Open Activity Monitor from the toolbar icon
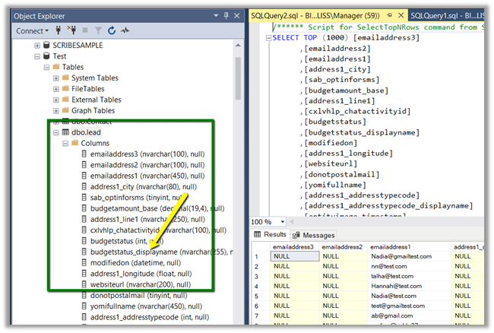Screen dimensions: 494x333 tap(124, 30)
